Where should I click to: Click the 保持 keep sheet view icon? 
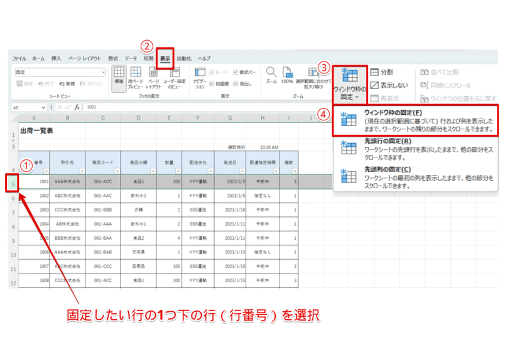[19, 84]
